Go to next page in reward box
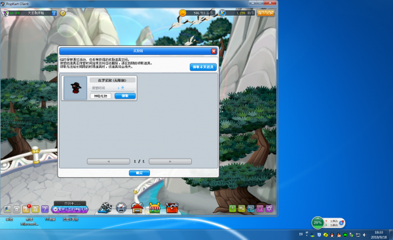 [x=170, y=161]
